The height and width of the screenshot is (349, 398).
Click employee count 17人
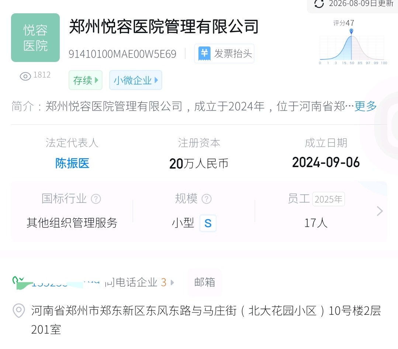click(316, 223)
